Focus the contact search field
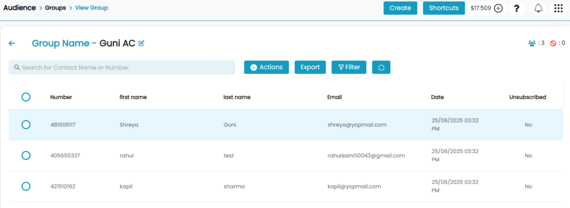Screen dimensions: 570x208 [x=122, y=67]
